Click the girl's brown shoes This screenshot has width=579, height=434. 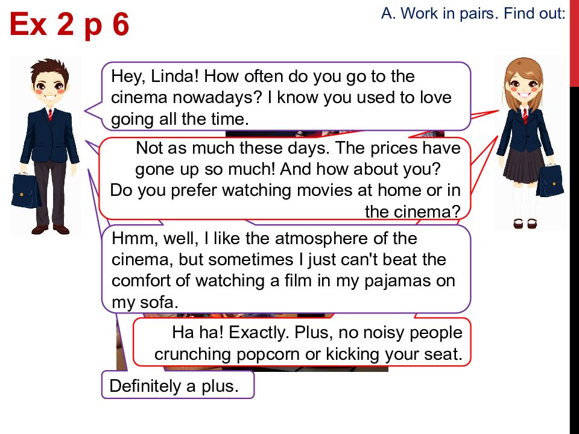tap(527, 223)
